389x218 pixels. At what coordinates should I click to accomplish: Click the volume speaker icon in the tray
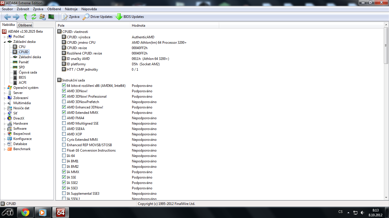tap(362, 212)
